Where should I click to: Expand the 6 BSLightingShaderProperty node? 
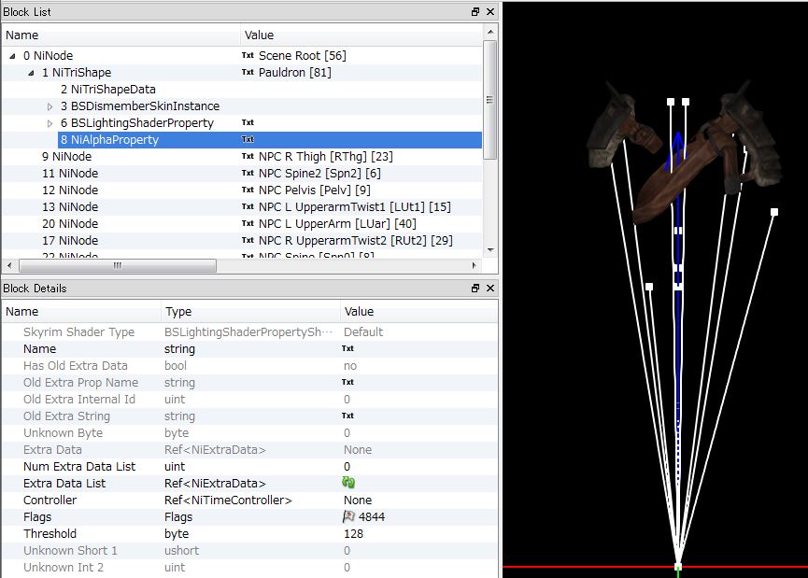(x=50, y=123)
